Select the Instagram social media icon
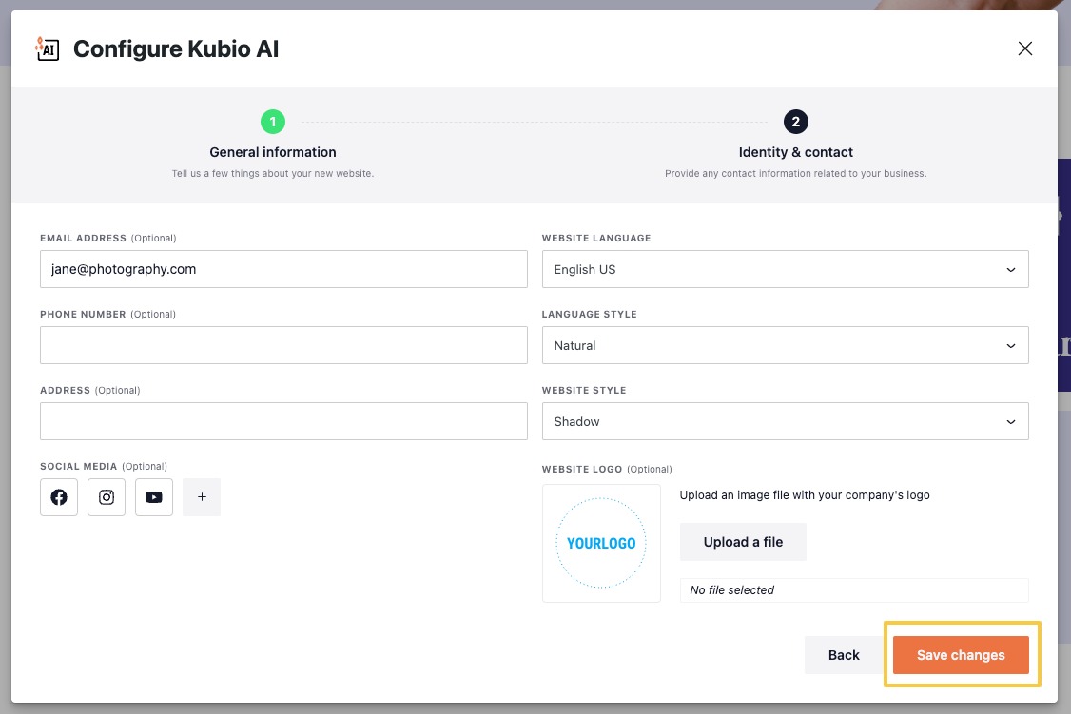The width and height of the screenshot is (1071, 714). (107, 496)
